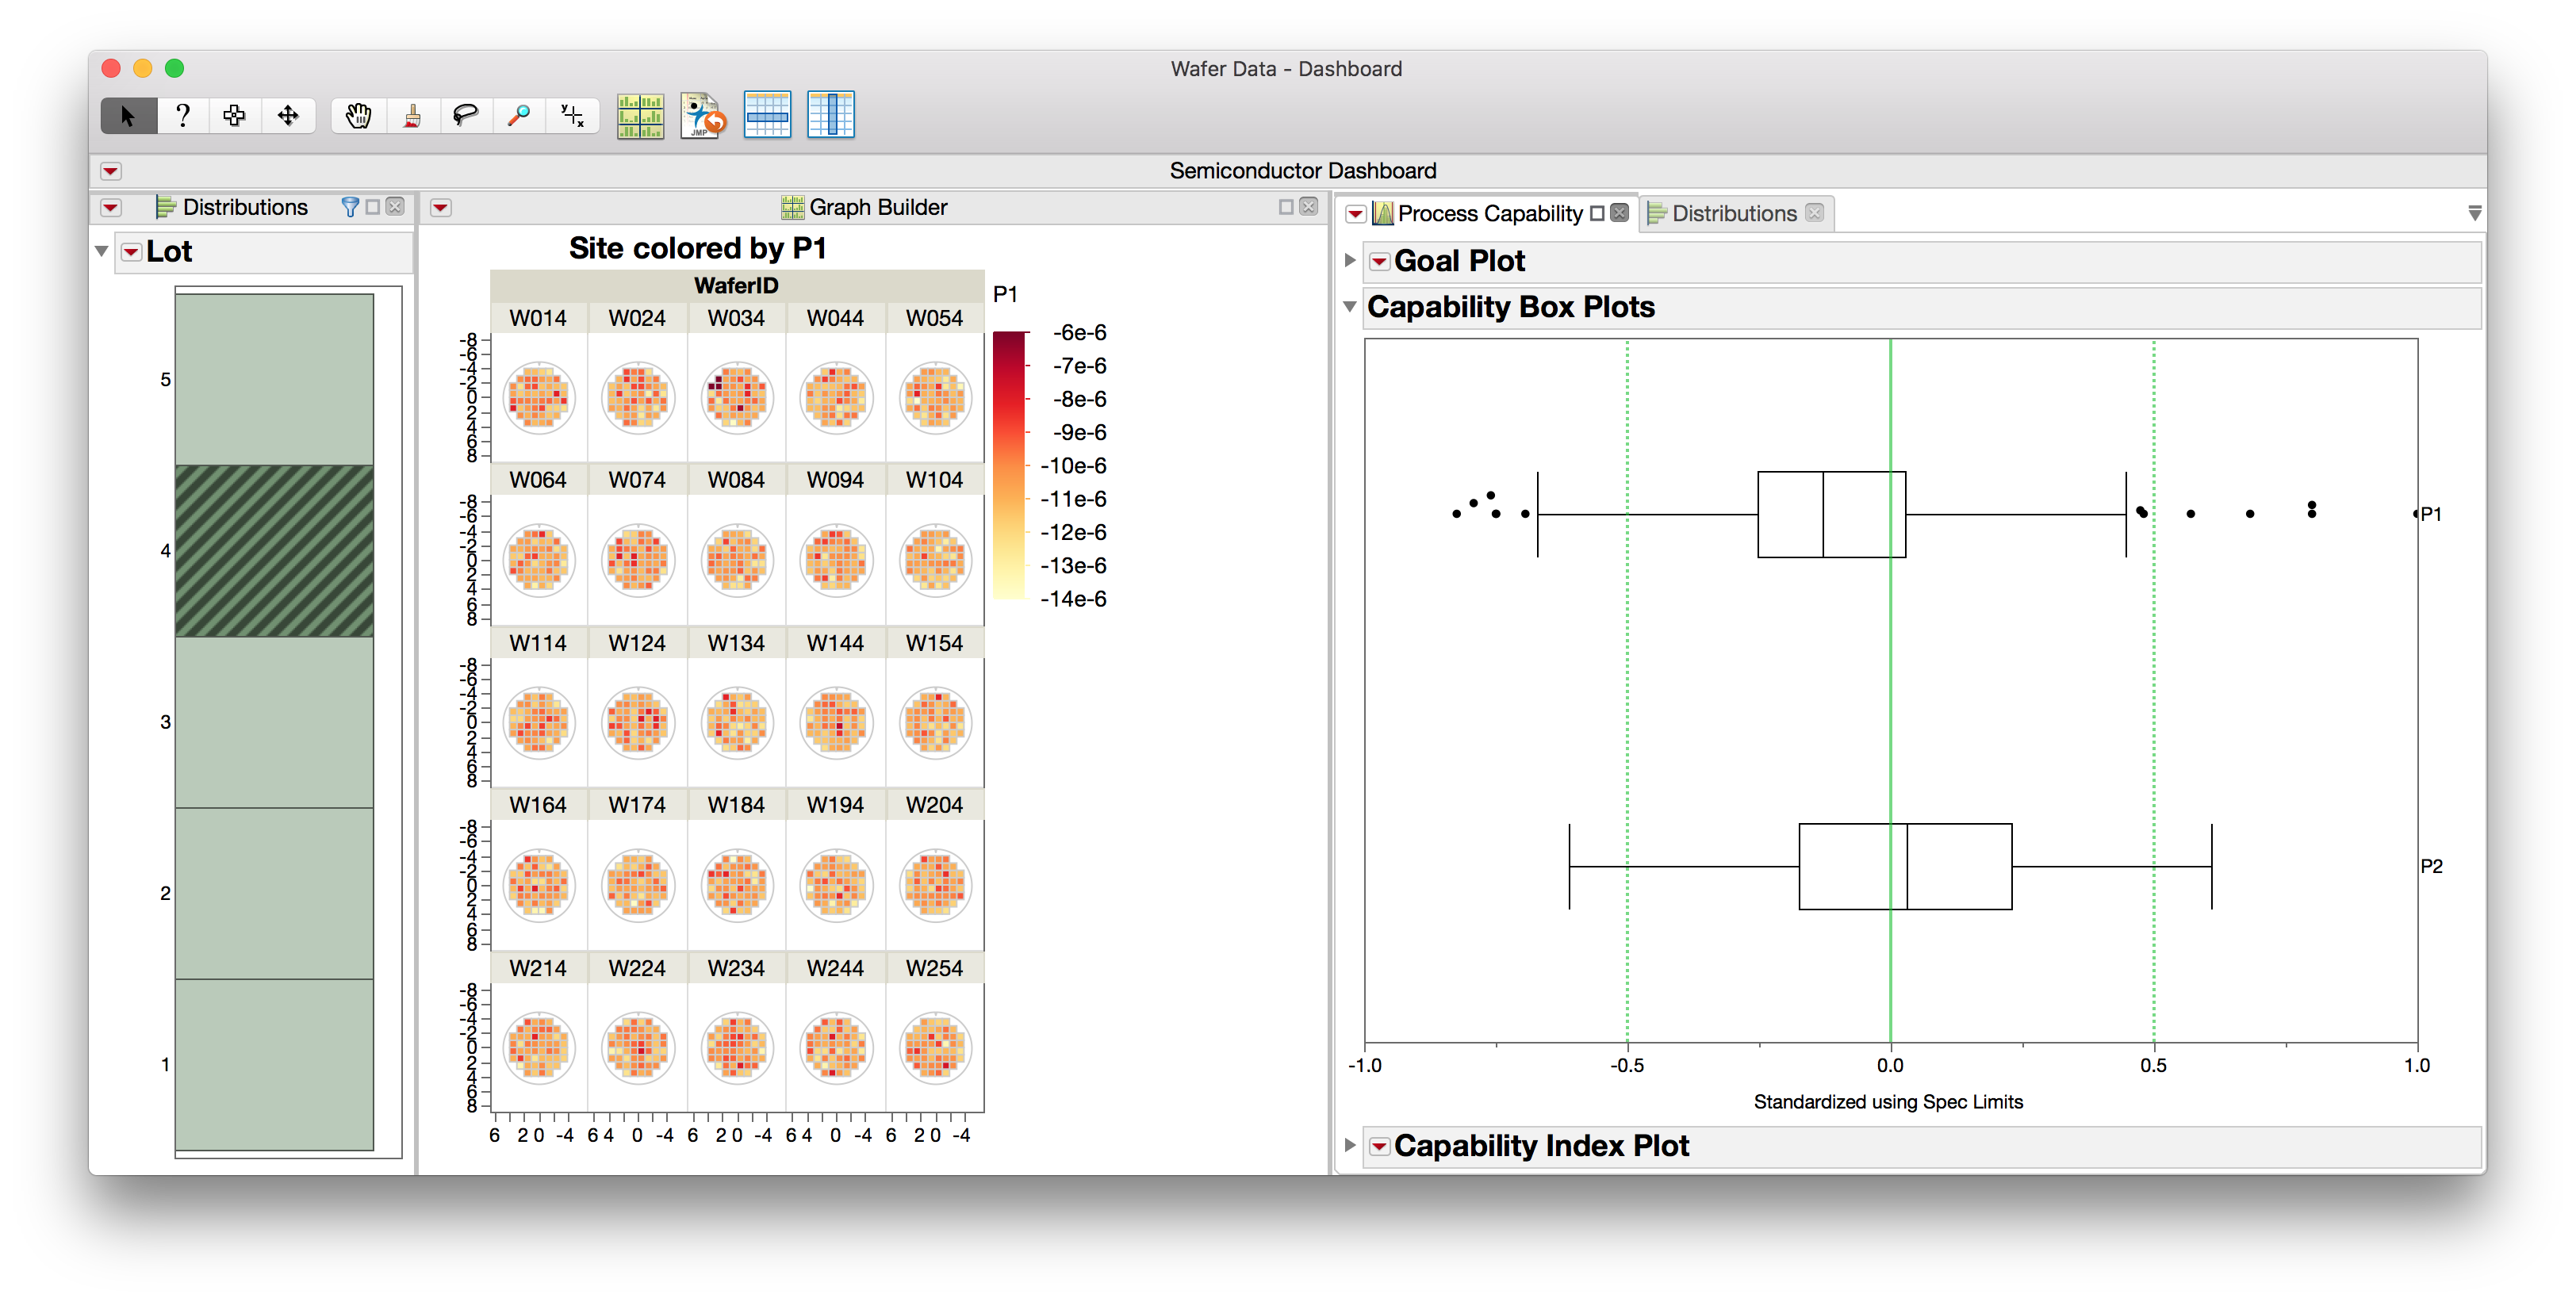Select the Lot 4 histogram bar

pyautogui.click(x=274, y=551)
